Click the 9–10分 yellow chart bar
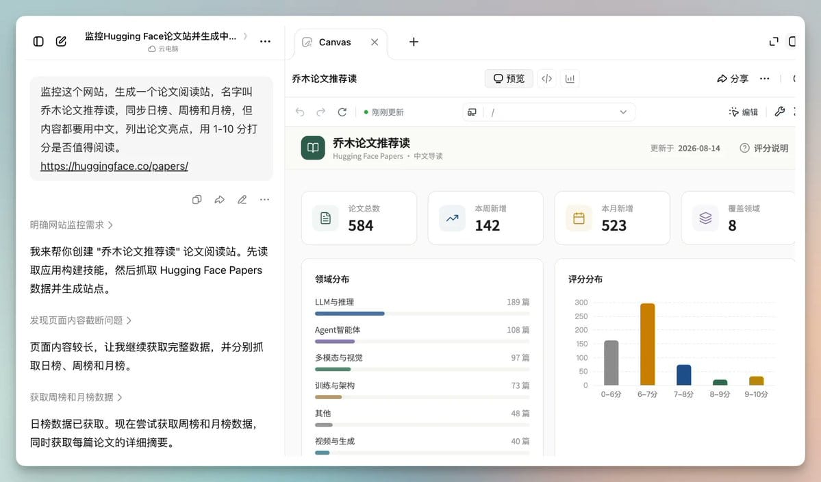Viewport: 821px width, 482px height. coord(756,381)
